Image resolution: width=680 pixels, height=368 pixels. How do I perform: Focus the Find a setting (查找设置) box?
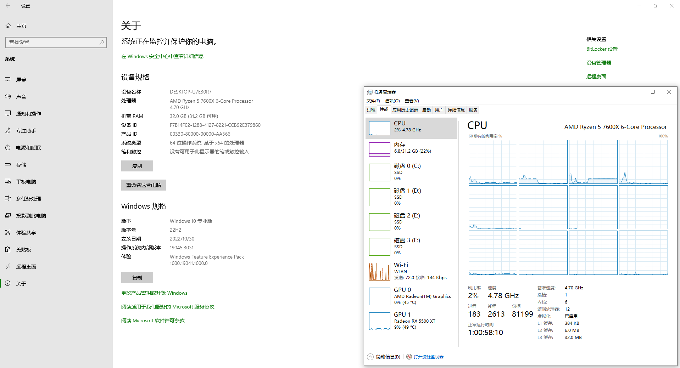(x=56, y=42)
